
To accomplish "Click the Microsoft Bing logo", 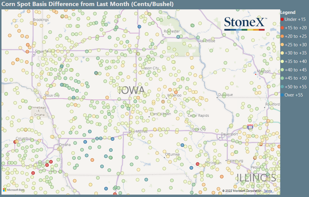I will [14, 190].
